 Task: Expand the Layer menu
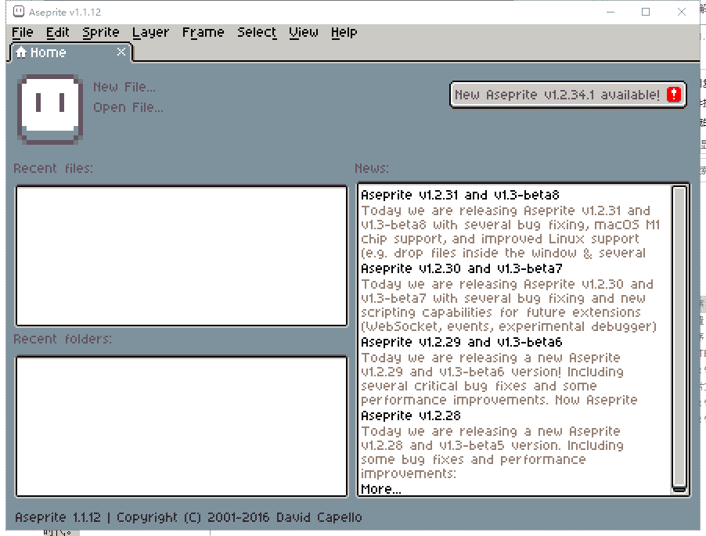pyautogui.click(x=150, y=32)
